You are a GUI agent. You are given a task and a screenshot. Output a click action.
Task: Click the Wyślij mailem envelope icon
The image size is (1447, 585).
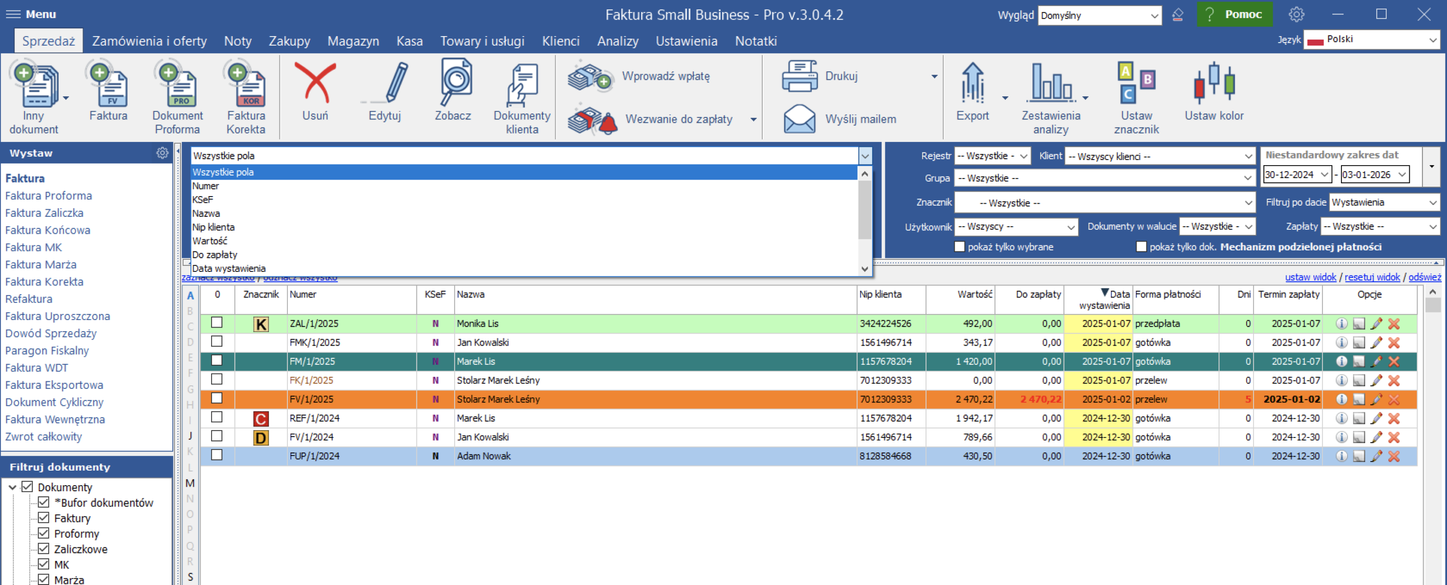click(799, 119)
